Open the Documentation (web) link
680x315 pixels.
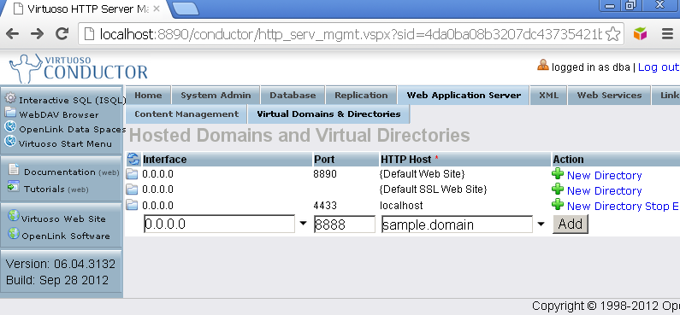(x=72, y=172)
